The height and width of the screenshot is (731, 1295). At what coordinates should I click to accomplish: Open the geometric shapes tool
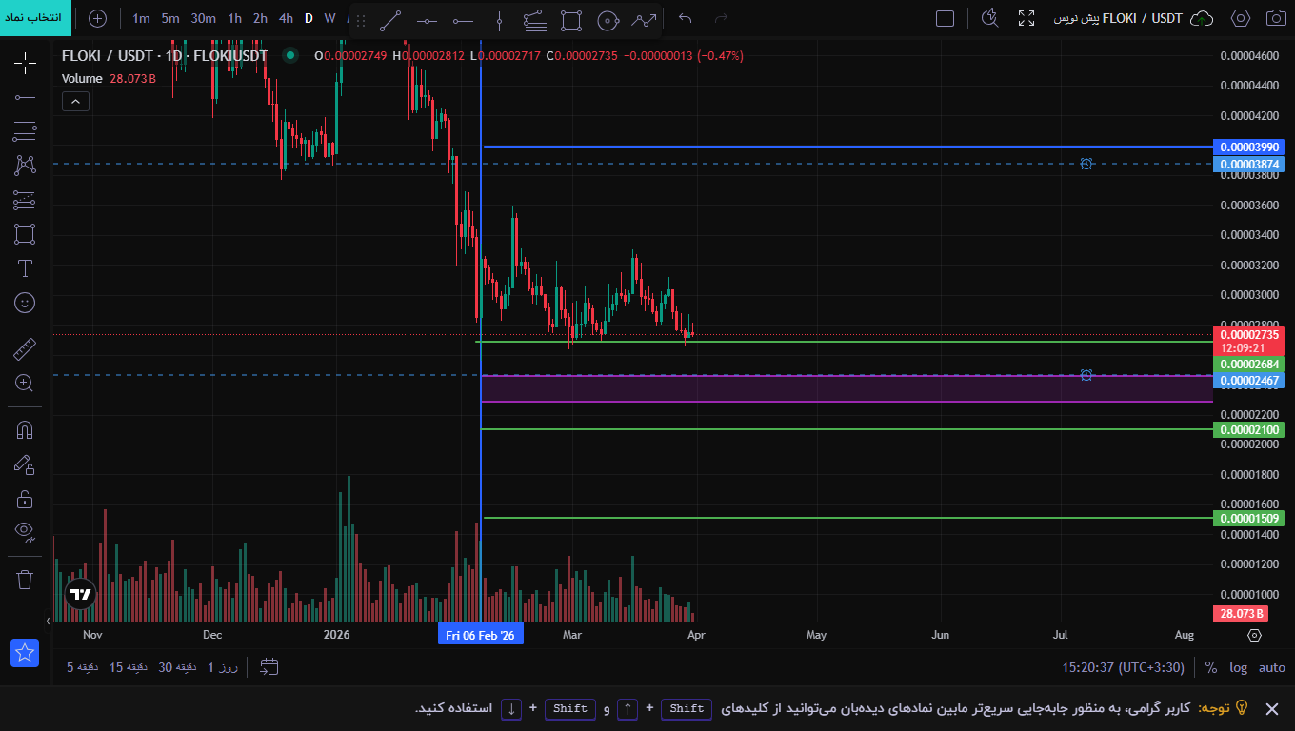(25, 234)
